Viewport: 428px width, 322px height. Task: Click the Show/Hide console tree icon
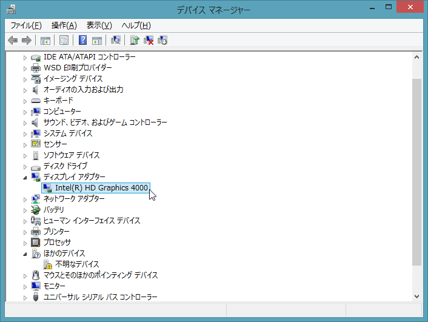tap(45, 41)
